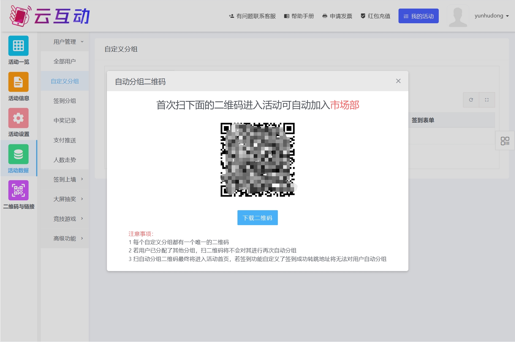Screen dimensions: 515x342
Task: Click the floating QR code side icon
Action: (x=505, y=141)
